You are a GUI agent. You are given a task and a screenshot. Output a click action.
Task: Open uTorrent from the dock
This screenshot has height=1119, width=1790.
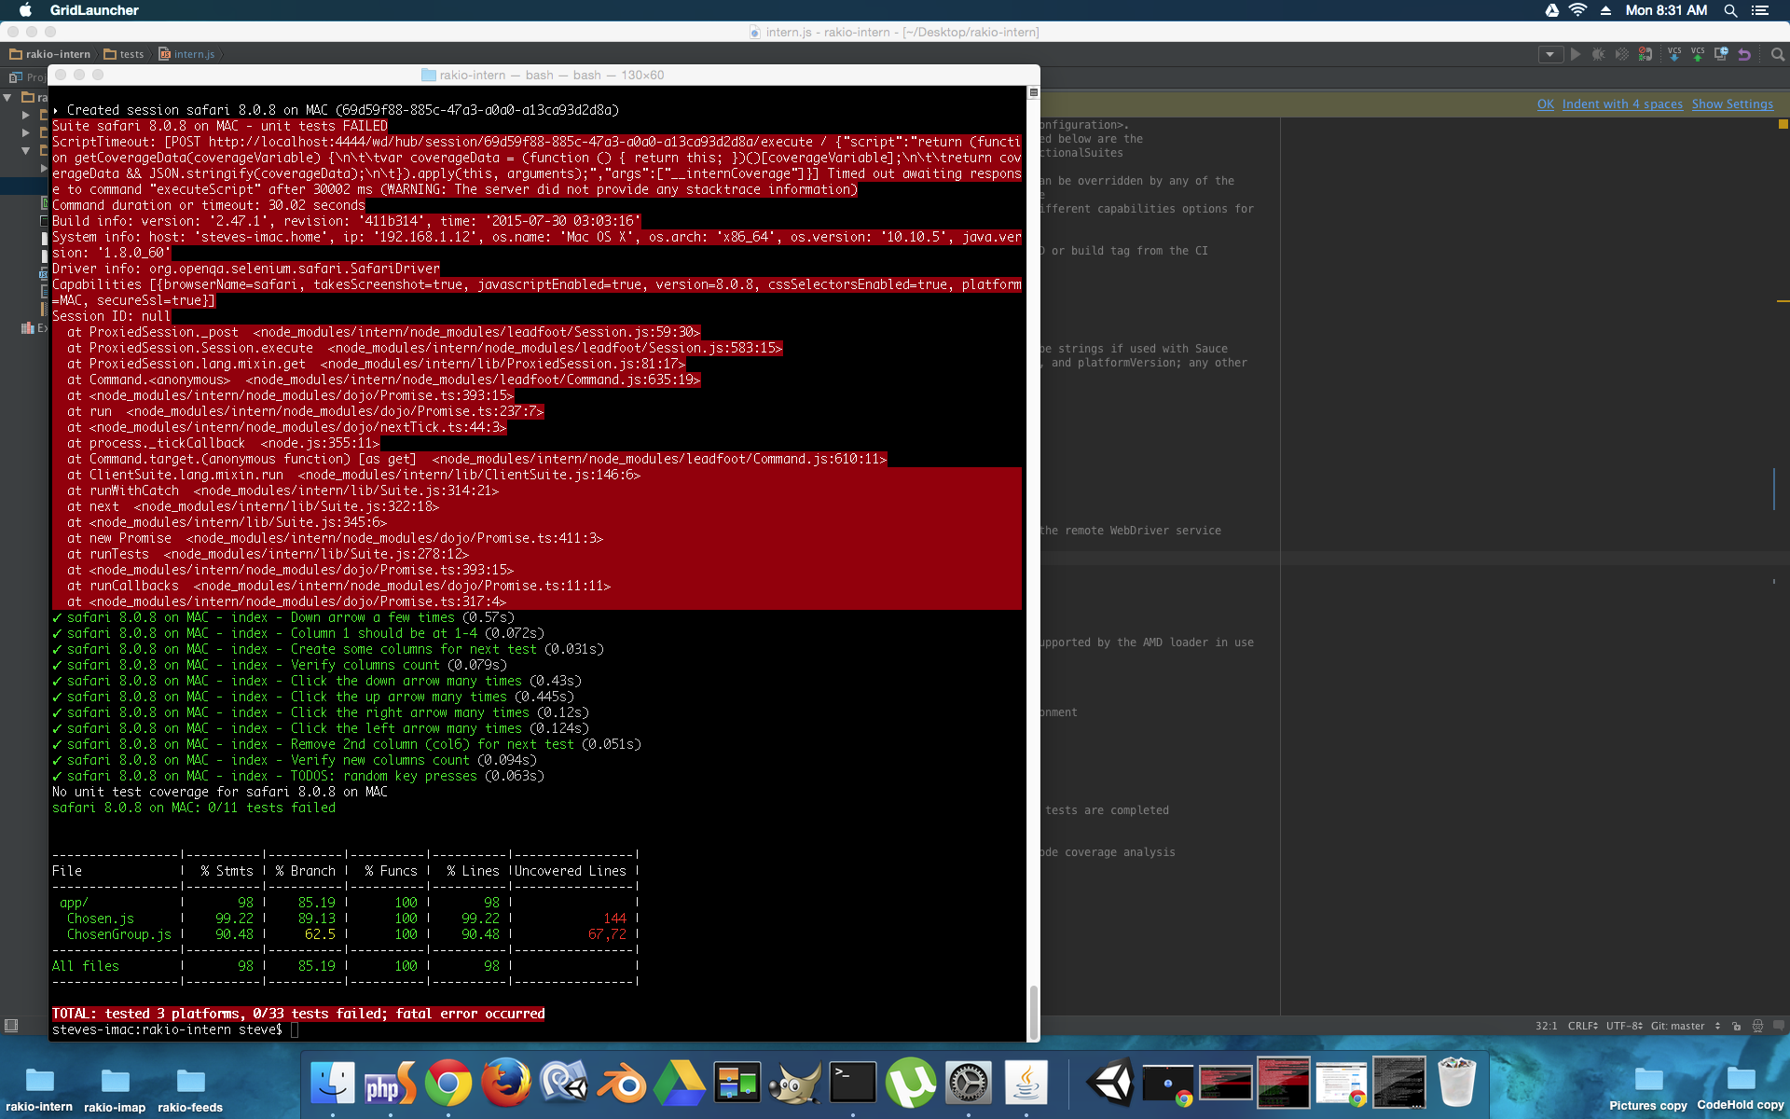tap(911, 1083)
